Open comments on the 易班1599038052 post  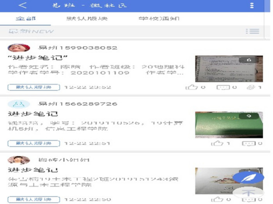(x=223, y=87)
